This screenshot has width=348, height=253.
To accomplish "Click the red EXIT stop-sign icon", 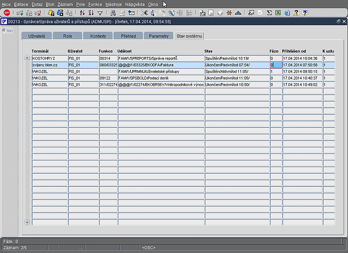I will (x=7, y=13).
